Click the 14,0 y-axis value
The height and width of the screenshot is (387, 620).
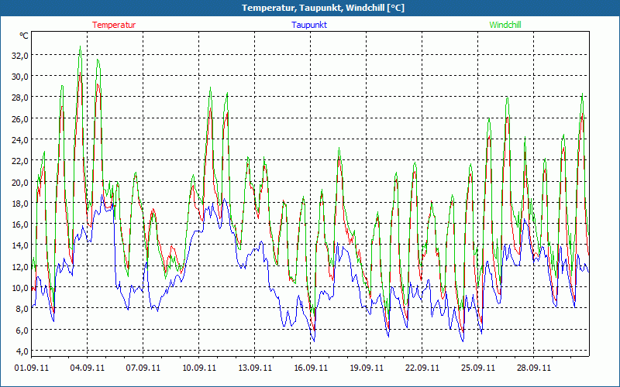tap(20, 245)
